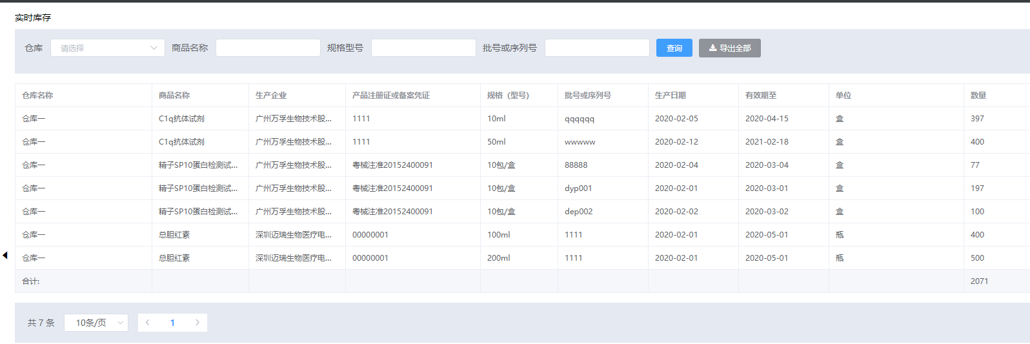This screenshot has height=344, width=1030.
Task: Click the 查询 search button
Action: (674, 48)
